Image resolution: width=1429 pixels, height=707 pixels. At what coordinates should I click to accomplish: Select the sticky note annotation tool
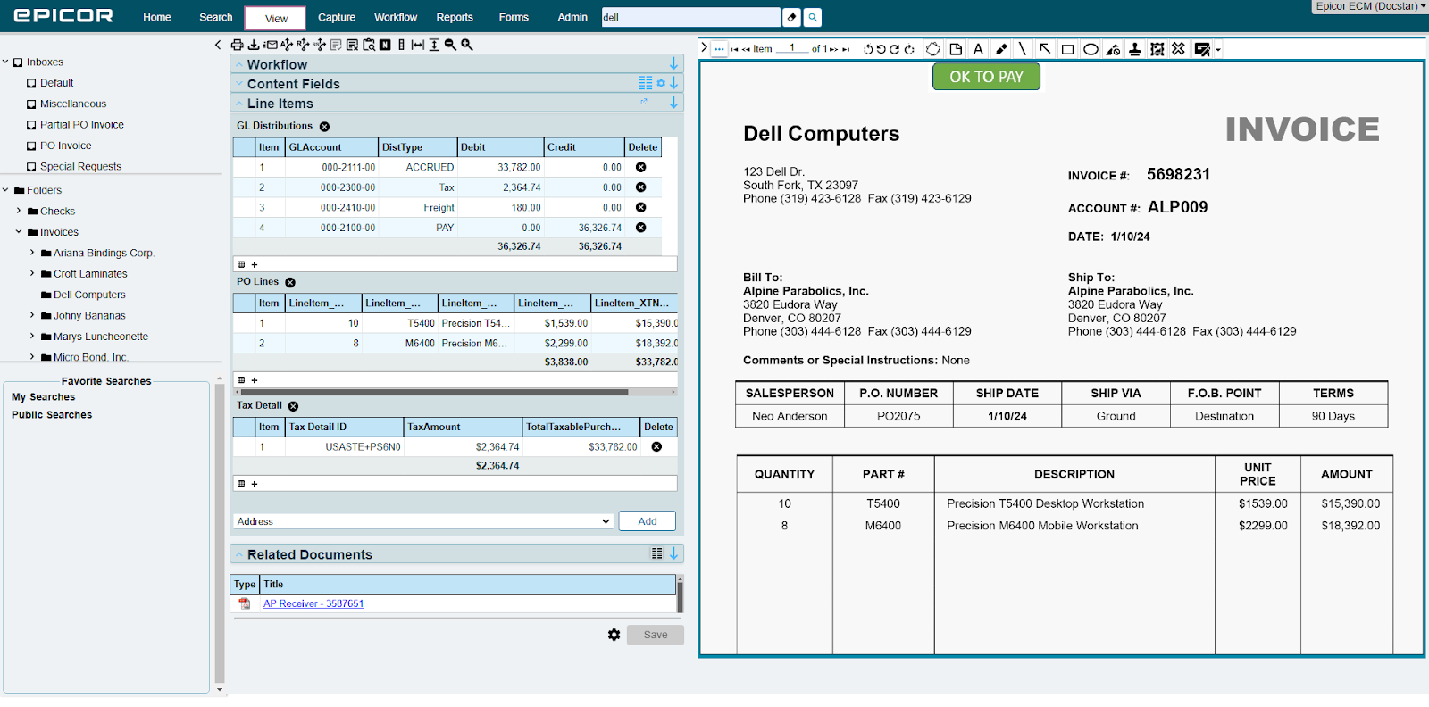click(956, 49)
